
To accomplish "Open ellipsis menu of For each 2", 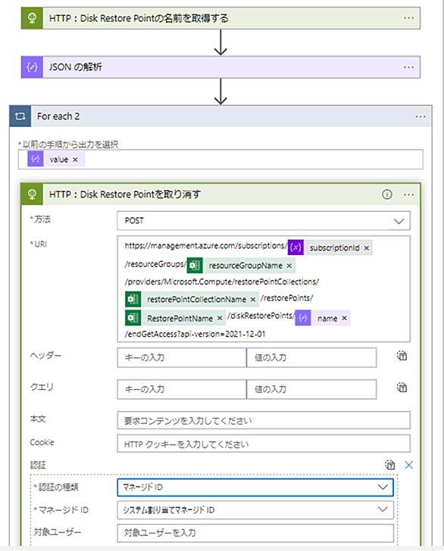I will [x=420, y=117].
